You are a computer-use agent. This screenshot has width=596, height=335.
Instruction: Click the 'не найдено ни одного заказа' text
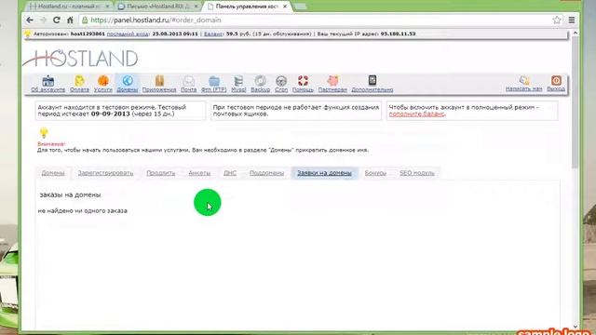point(83,211)
